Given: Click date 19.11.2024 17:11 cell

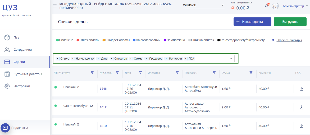Looking at the screenshot, I should click(x=133, y=107).
